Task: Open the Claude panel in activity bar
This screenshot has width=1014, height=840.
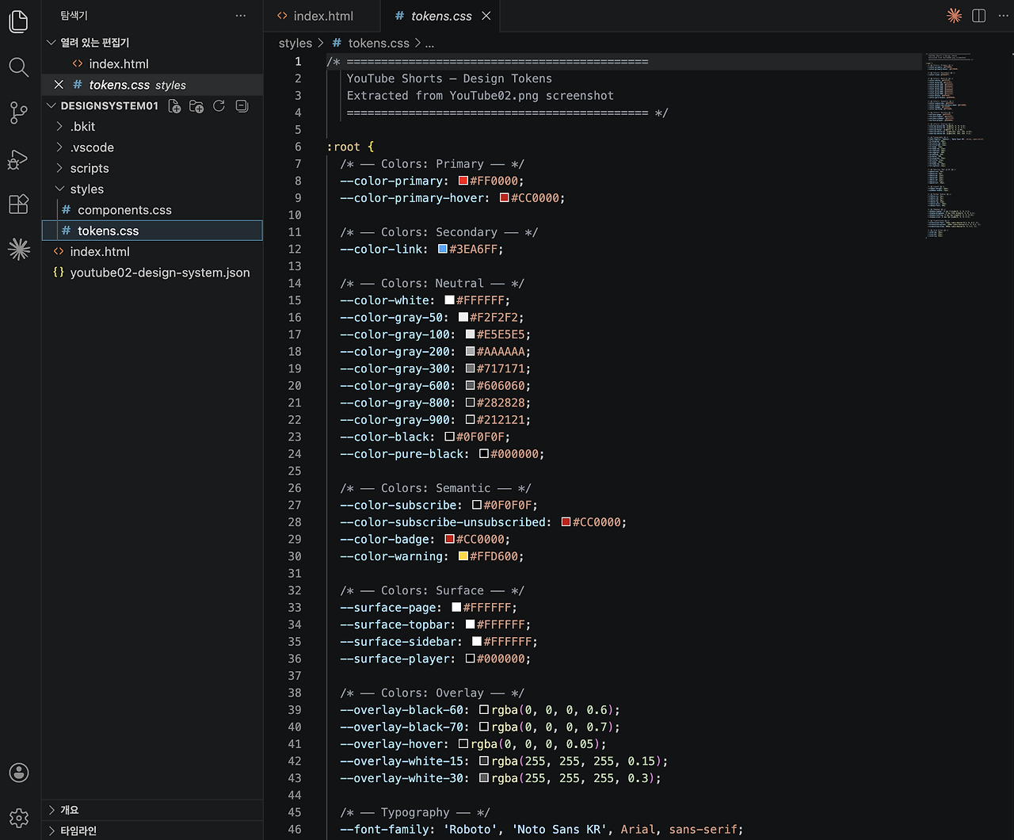Action: [19, 250]
